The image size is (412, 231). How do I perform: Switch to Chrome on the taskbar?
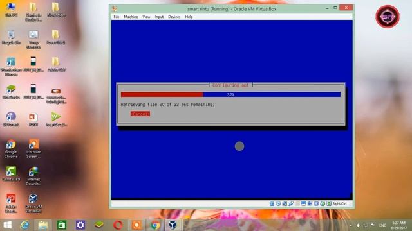click(x=155, y=225)
